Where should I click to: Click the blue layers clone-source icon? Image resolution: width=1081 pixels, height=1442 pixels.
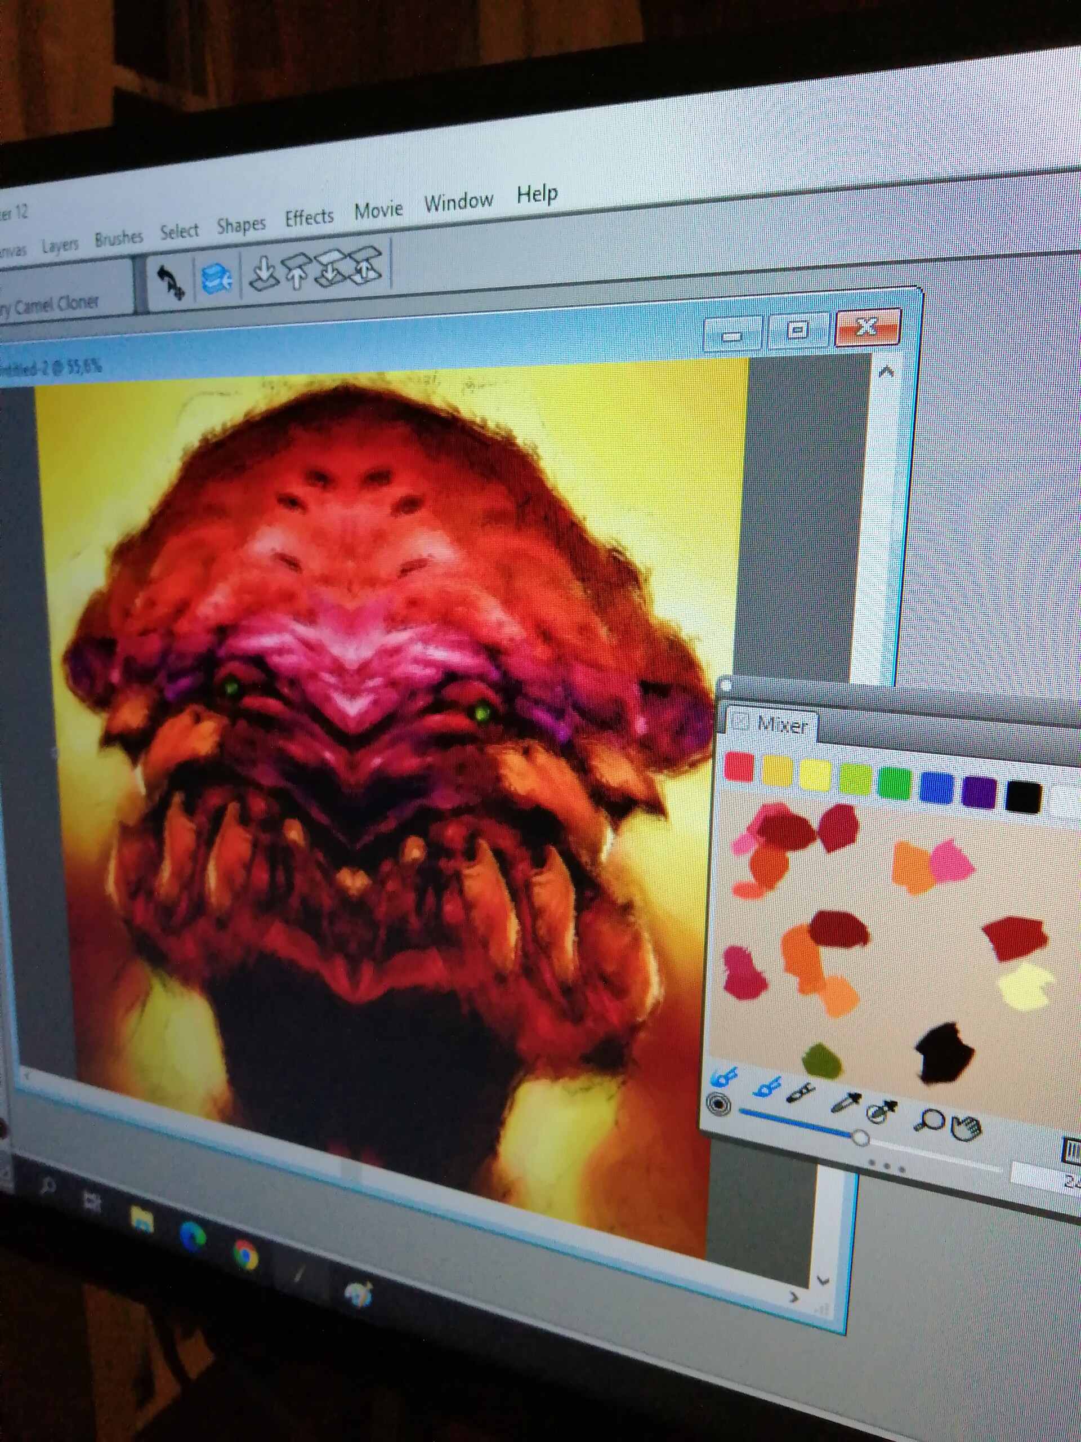[217, 279]
